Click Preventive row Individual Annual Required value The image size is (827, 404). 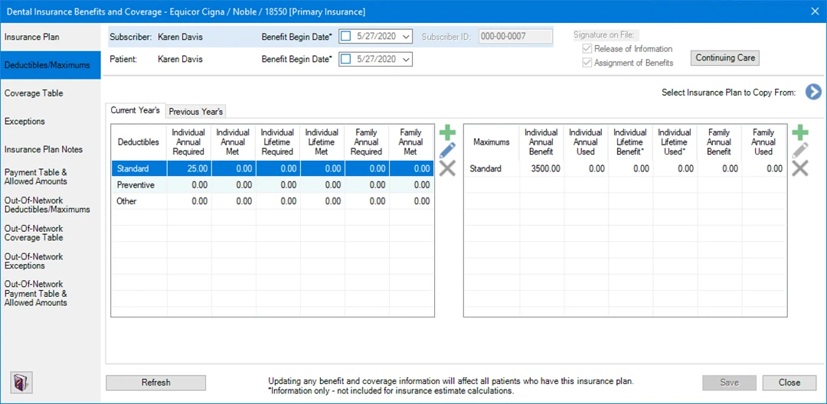pyautogui.click(x=199, y=185)
